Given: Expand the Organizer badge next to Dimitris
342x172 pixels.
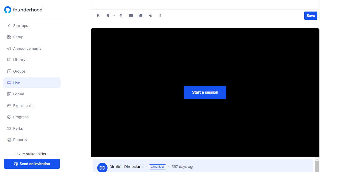Looking at the screenshot, I should [x=157, y=167].
